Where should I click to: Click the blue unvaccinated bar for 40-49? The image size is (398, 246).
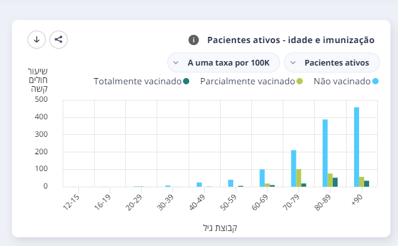pyautogui.click(x=199, y=185)
